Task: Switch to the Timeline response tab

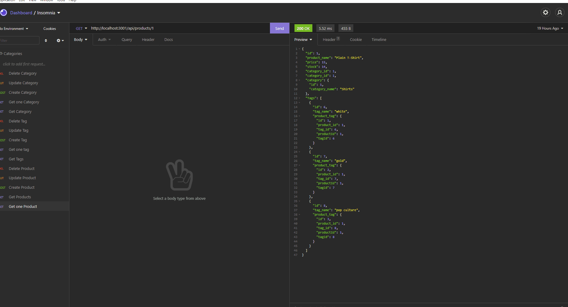Action: (378, 39)
